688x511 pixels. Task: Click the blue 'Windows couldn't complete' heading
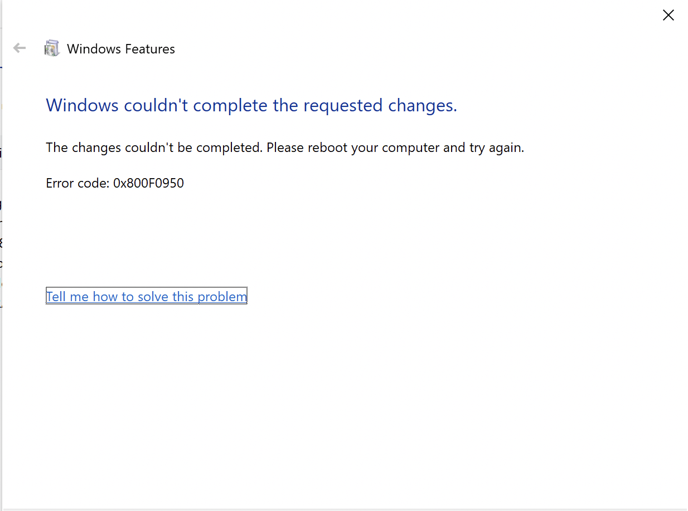coord(251,105)
